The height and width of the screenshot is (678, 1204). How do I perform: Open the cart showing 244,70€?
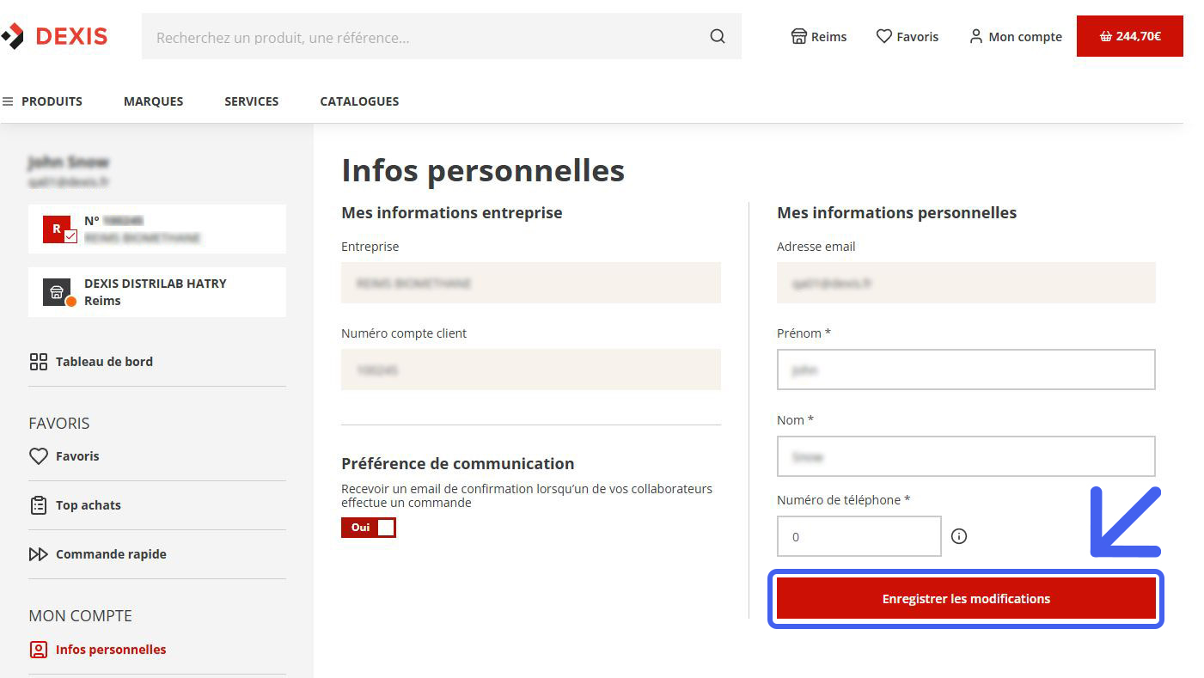coord(1129,36)
